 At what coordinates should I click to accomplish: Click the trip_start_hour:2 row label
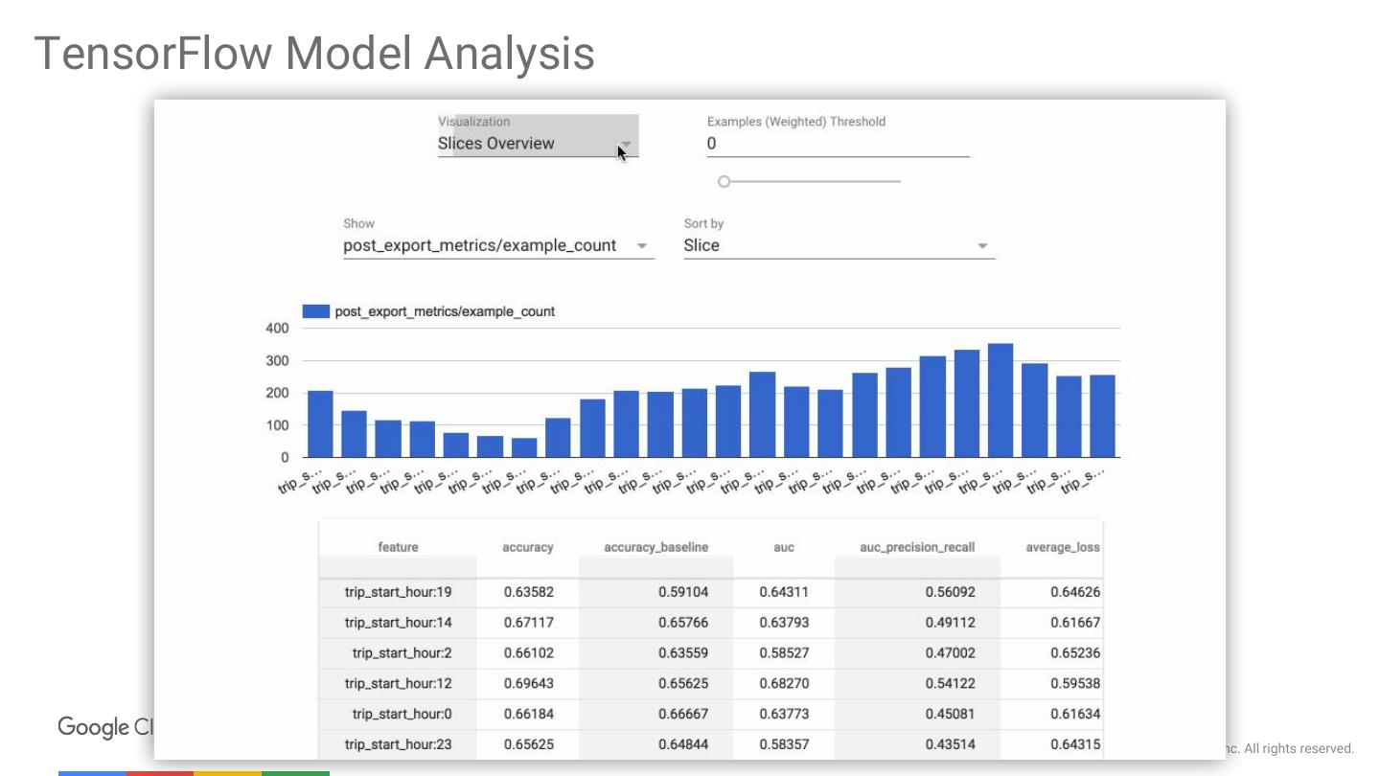pos(402,653)
